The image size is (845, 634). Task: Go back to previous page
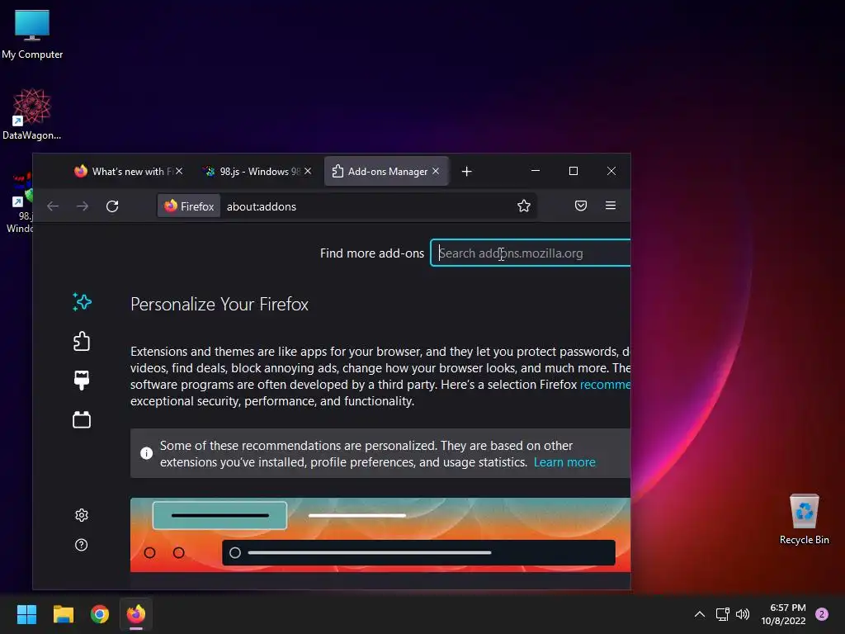pos(53,206)
